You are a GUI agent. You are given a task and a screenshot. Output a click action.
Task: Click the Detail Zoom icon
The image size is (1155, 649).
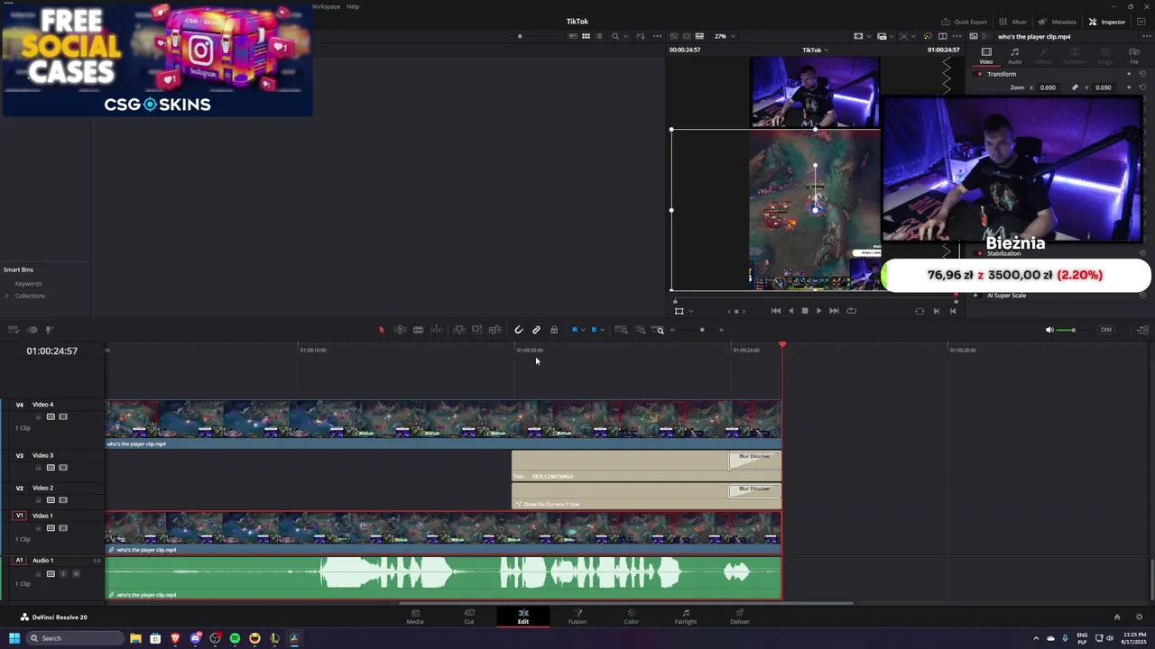[640, 330]
